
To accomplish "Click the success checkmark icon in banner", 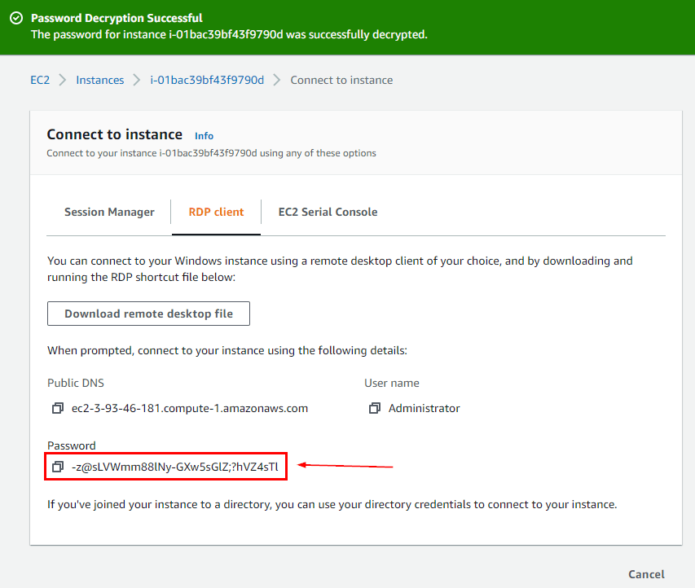I will (15, 17).
